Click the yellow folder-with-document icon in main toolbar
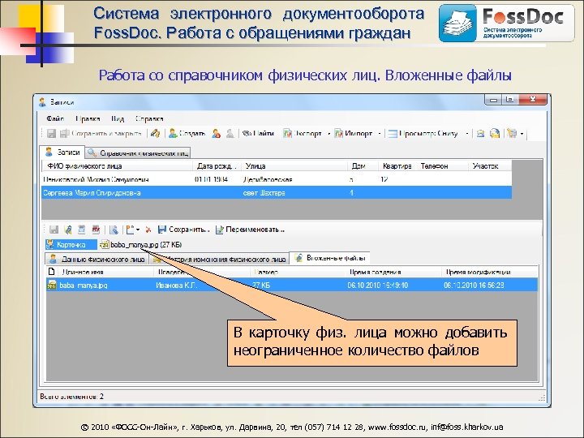The height and width of the screenshot is (438, 584). (x=495, y=133)
